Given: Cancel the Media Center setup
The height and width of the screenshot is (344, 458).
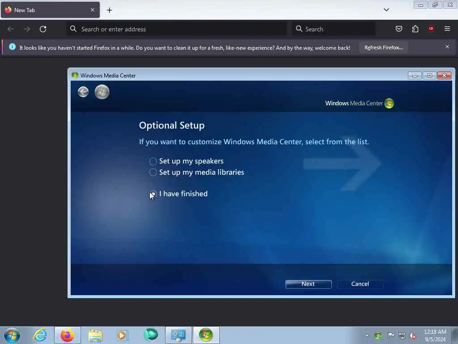Looking at the screenshot, I should coord(360,284).
